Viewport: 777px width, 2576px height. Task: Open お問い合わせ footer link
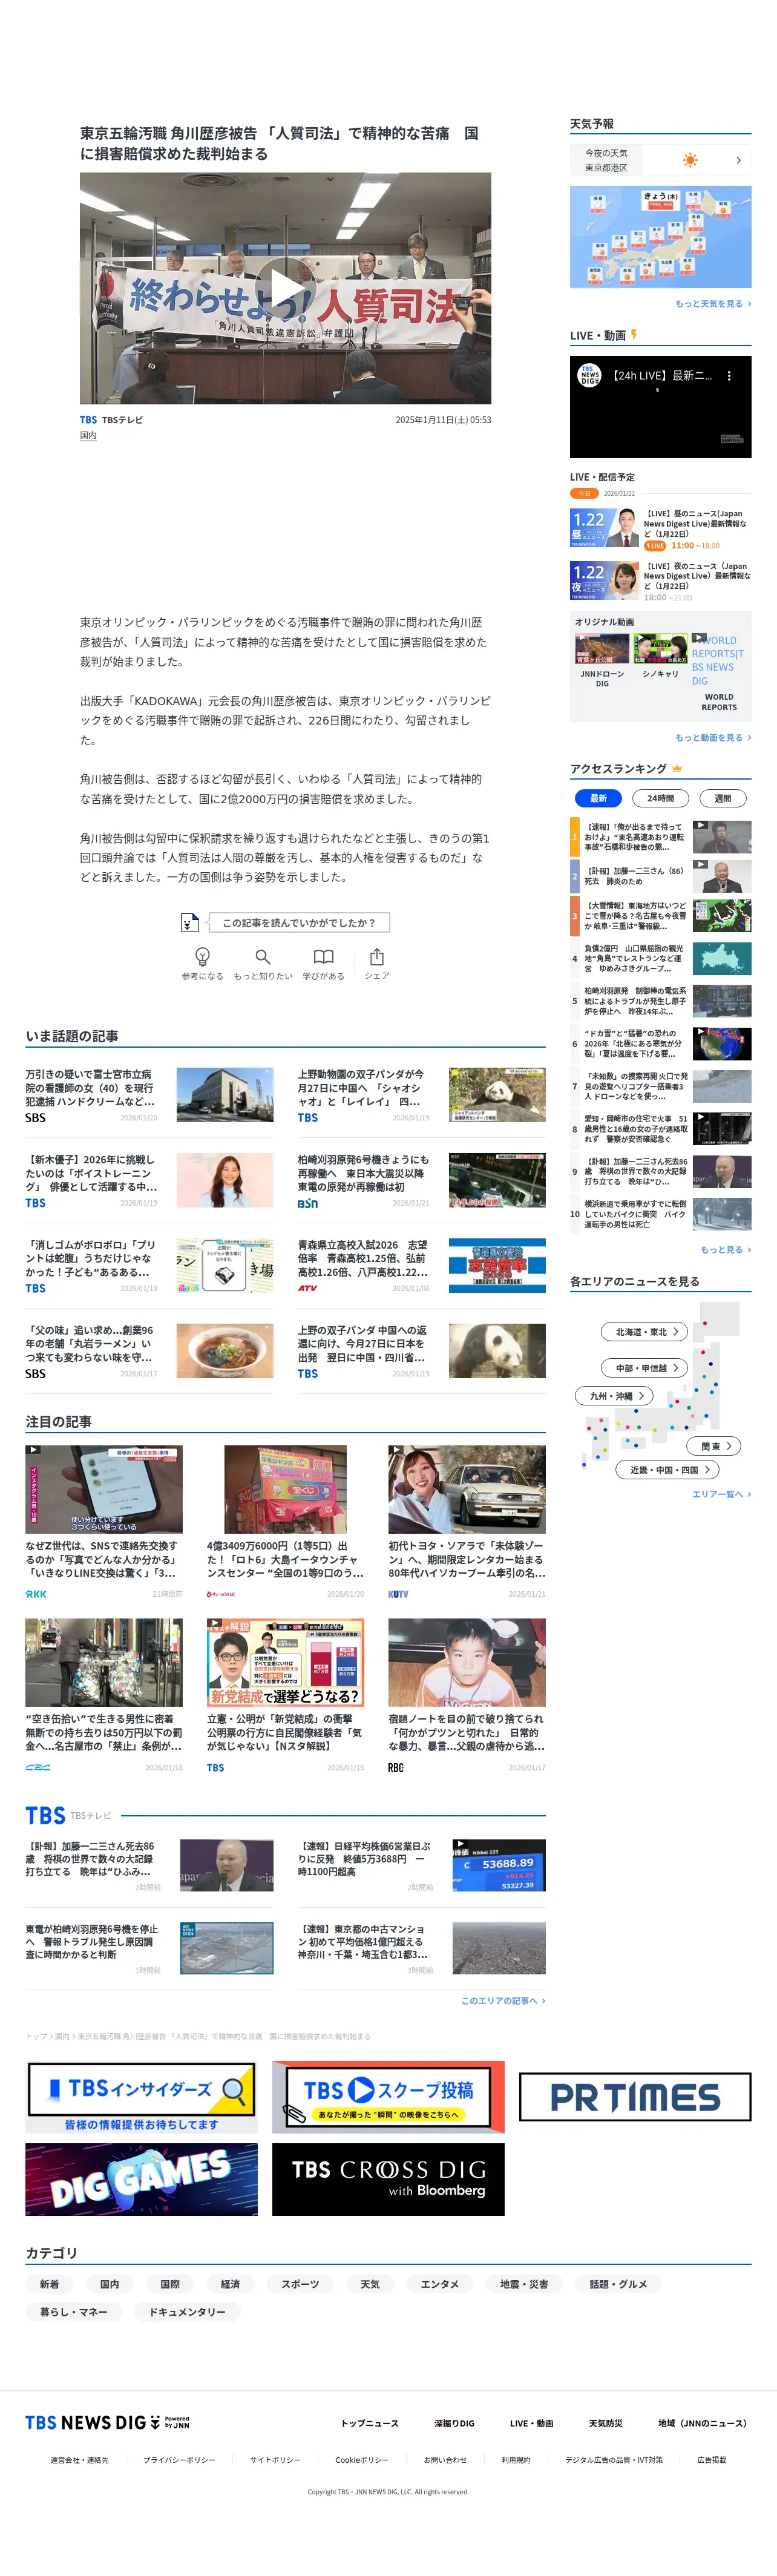[445, 2460]
